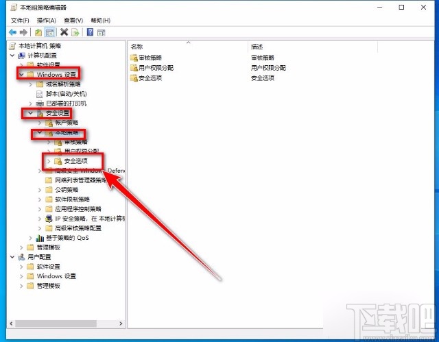Screen dimensions: 439x342
Task: Click the 本地计算机 策略 root icon
Action: pos(12,46)
